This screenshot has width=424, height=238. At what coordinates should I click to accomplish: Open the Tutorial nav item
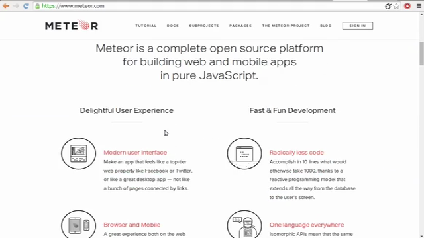[146, 26]
